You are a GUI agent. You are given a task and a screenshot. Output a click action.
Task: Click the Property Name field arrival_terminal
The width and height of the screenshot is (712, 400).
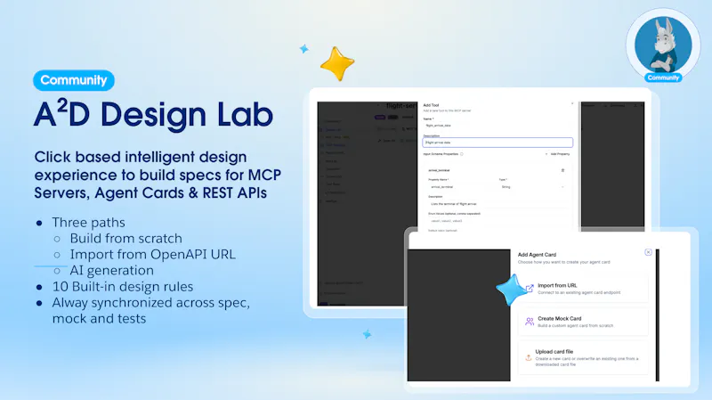(461, 187)
